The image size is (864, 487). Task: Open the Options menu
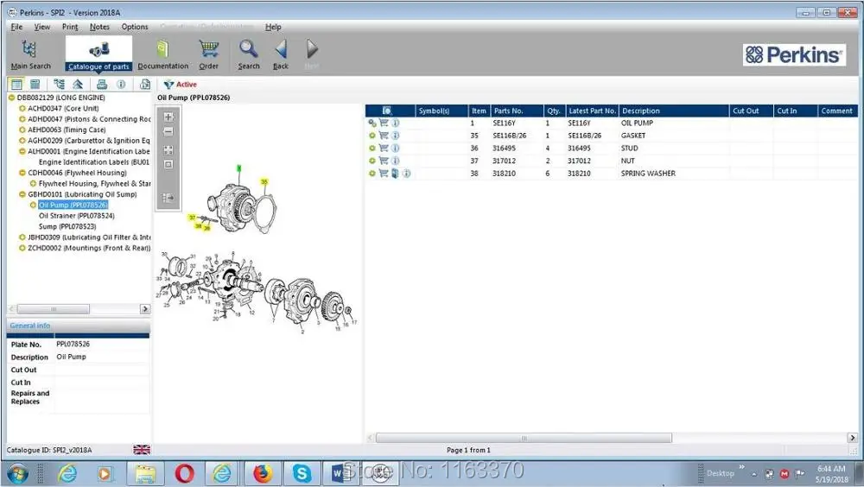pyautogui.click(x=135, y=27)
